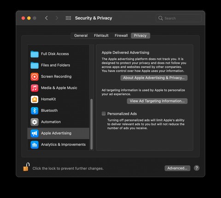Open help with the question mark button
Viewport: 221px width, 198px height.
(197, 168)
